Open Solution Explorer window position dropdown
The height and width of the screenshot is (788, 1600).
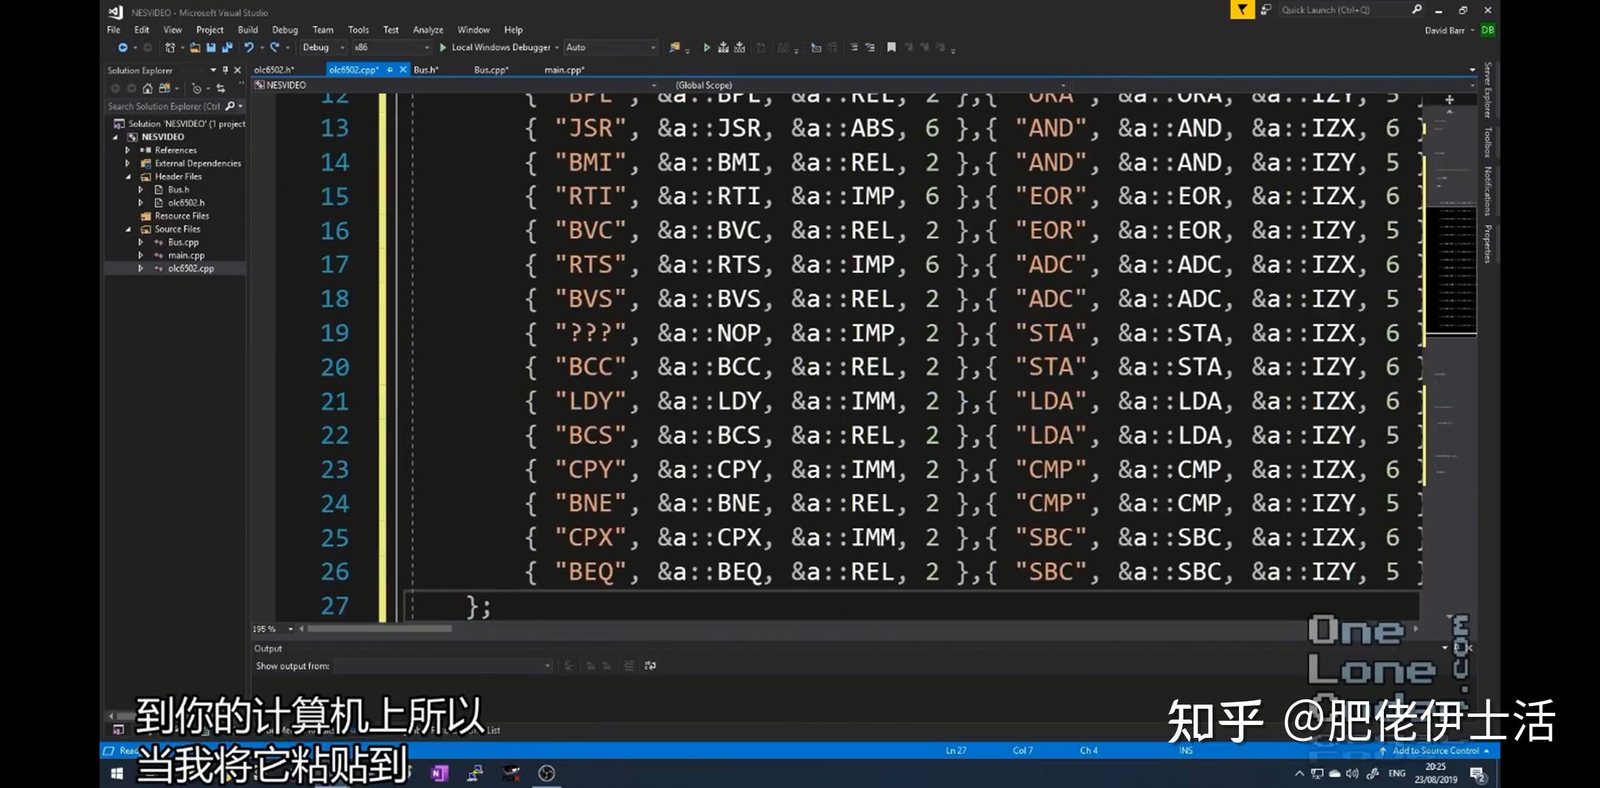[213, 70]
